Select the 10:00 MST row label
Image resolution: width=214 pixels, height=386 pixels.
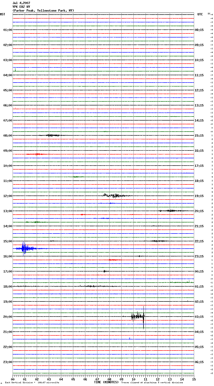pos(8,166)
